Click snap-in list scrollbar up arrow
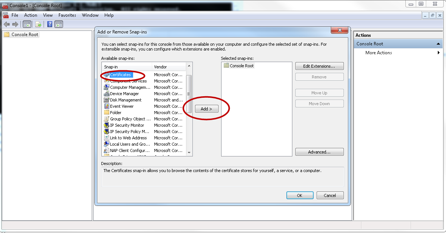446x233 pixels. [189, 66]
